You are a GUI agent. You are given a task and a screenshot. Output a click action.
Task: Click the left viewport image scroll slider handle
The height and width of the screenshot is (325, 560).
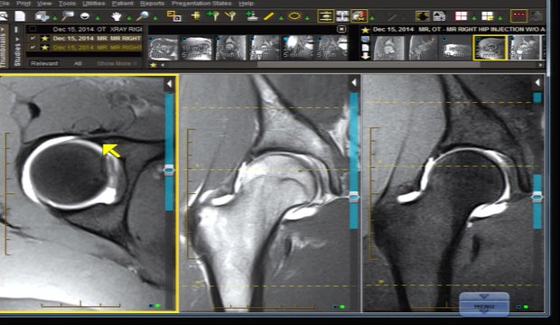pyautogui.click(x=169, y=171)
